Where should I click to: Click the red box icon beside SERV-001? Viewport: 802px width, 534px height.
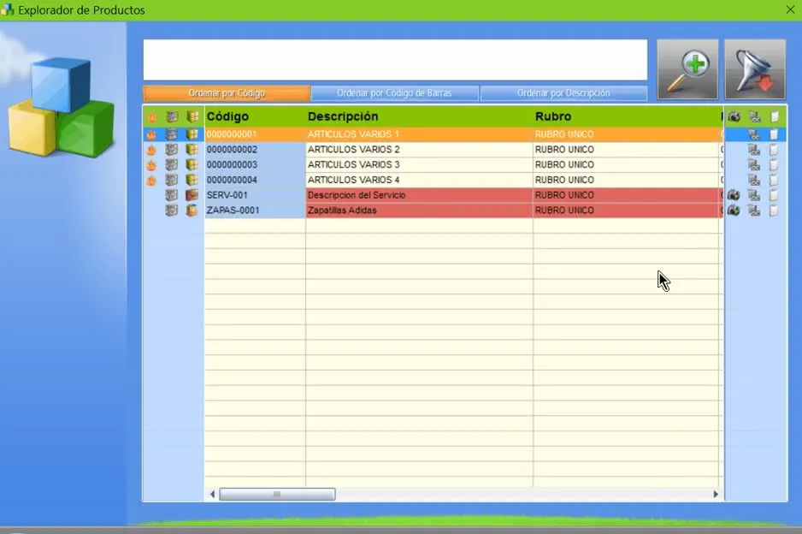(192, 195)
